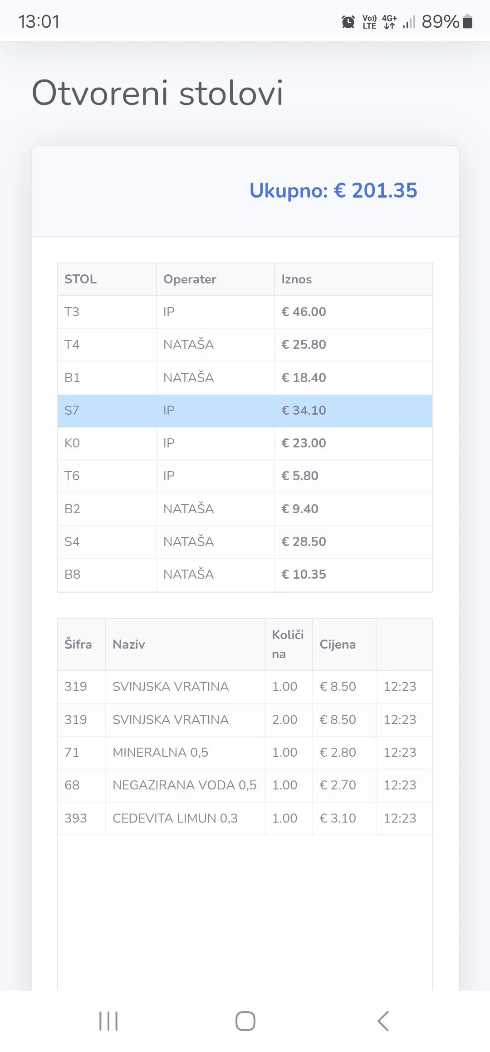Select table K0 row
490x1052 pixels.
245,443
